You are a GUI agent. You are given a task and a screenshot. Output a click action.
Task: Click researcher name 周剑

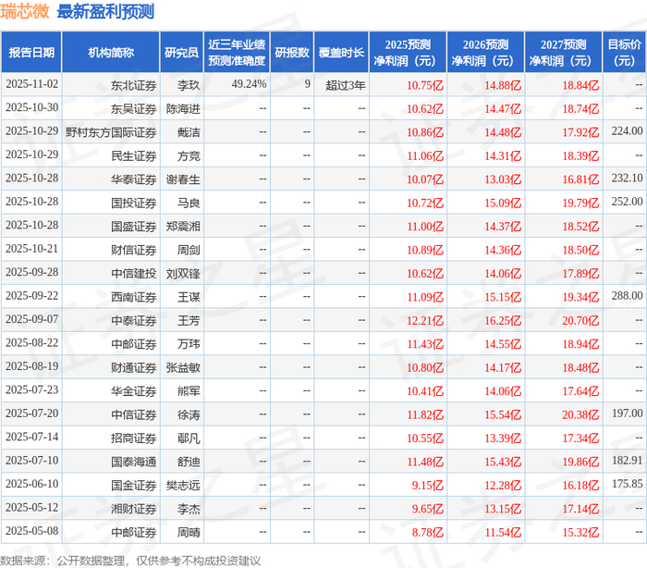(189, 251)
